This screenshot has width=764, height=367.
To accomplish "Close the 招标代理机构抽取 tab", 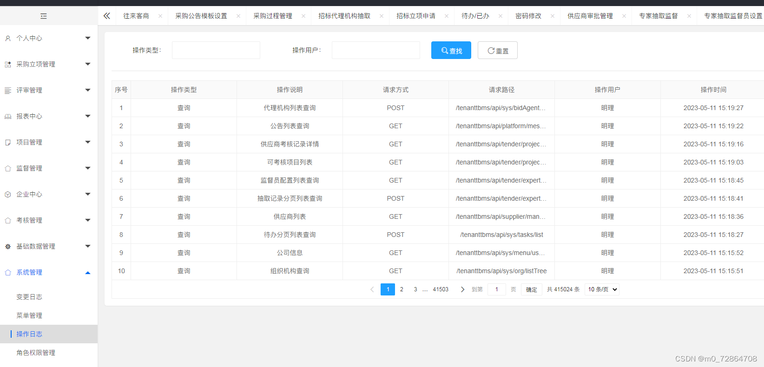I will (382, 16).
